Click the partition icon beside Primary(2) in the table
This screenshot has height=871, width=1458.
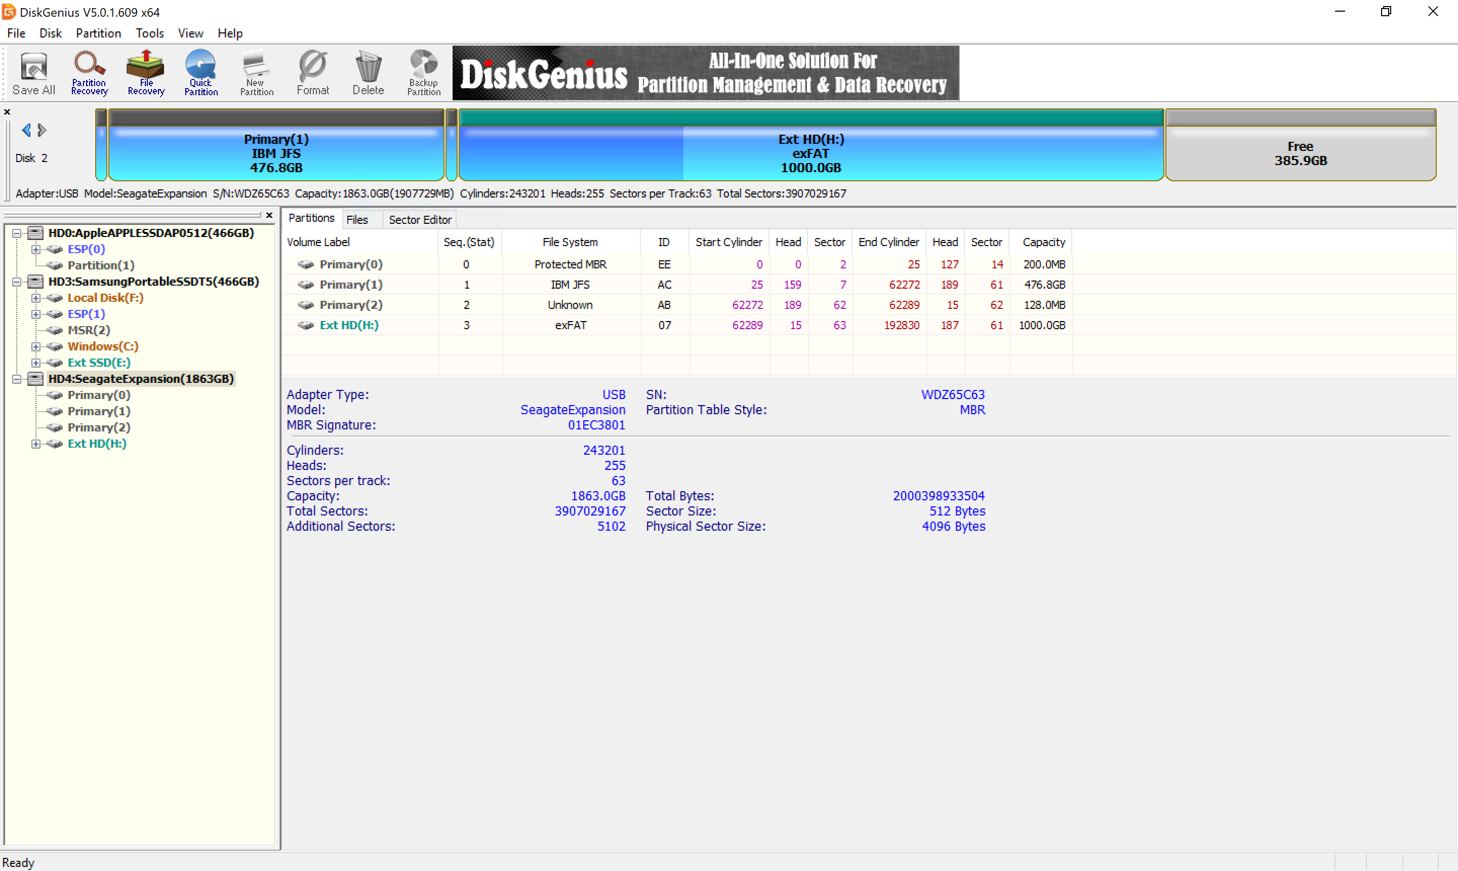[x=306, y=305]
